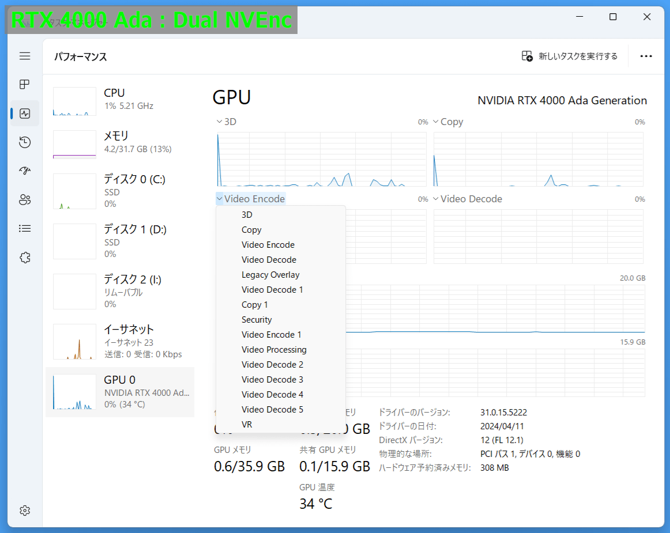
Task: Choose Video Decode 4 from the list
Action: 281,394
